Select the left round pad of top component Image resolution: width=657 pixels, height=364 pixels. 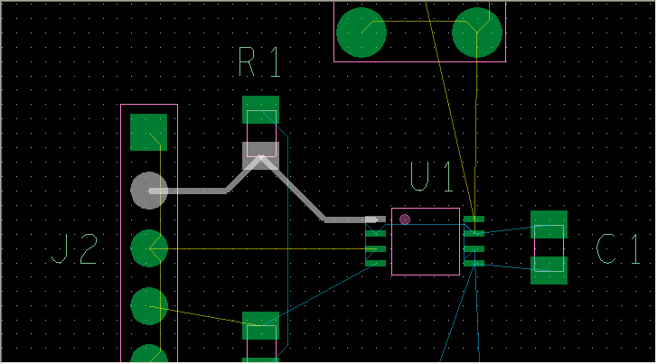361,33
